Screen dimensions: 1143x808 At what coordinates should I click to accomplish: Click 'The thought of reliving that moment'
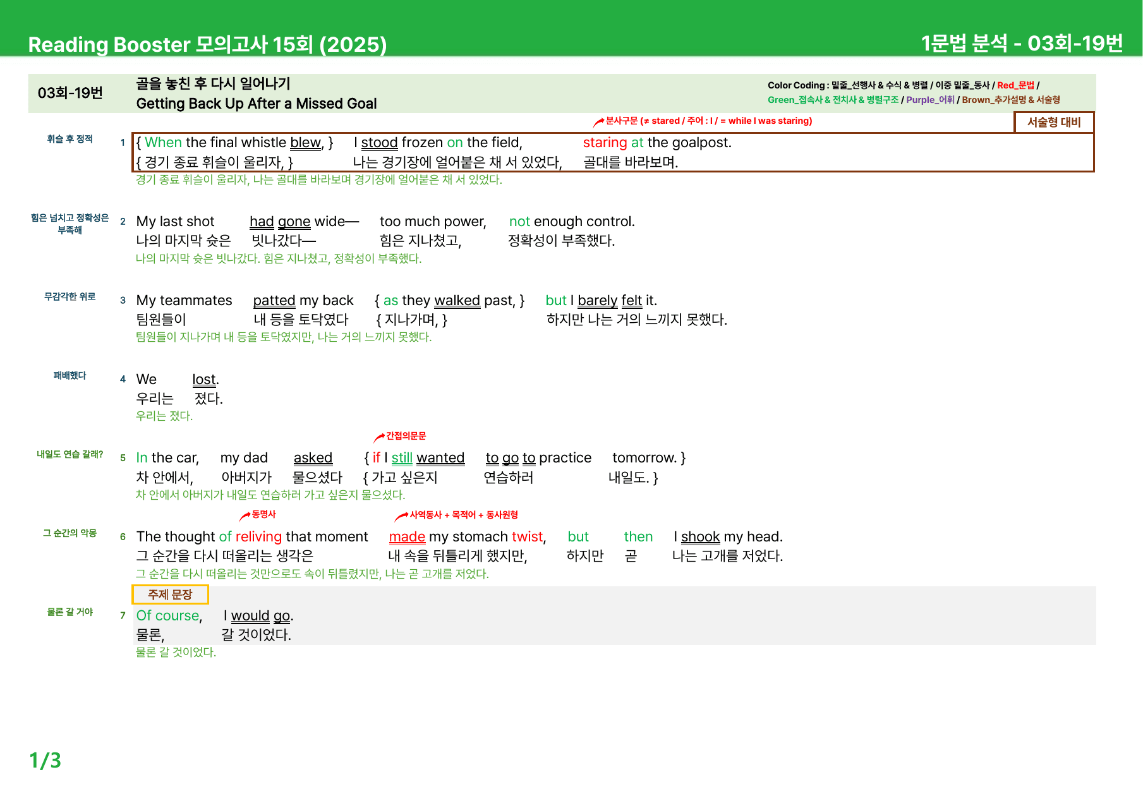tap(252, 537)
